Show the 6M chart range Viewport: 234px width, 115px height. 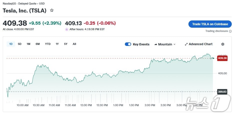38,44
